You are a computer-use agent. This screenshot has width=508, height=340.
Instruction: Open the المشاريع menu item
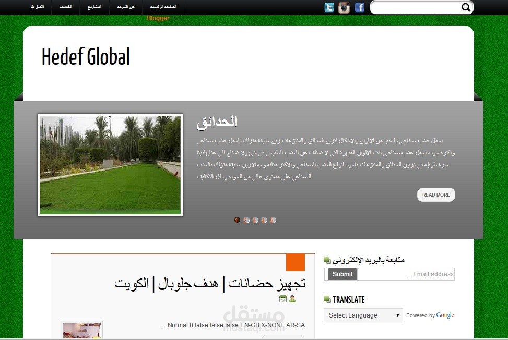94,8
